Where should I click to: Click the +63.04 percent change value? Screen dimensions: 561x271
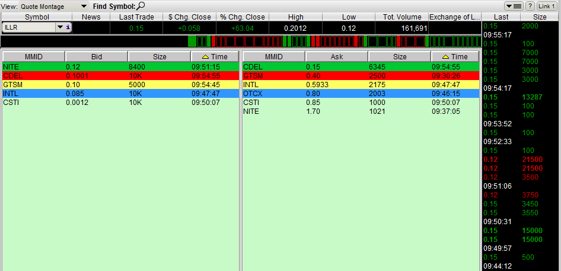242,28
